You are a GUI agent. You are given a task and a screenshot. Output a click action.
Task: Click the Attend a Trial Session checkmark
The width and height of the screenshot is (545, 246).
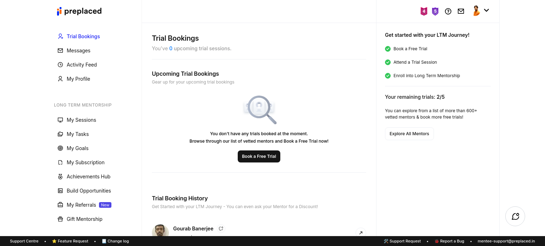[x=388, y=62]
